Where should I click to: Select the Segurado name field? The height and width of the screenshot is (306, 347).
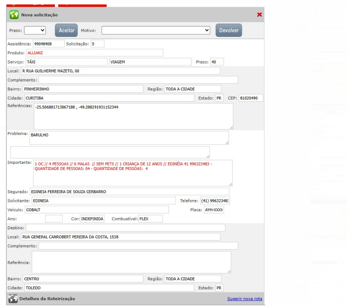(x=129, y=192)
